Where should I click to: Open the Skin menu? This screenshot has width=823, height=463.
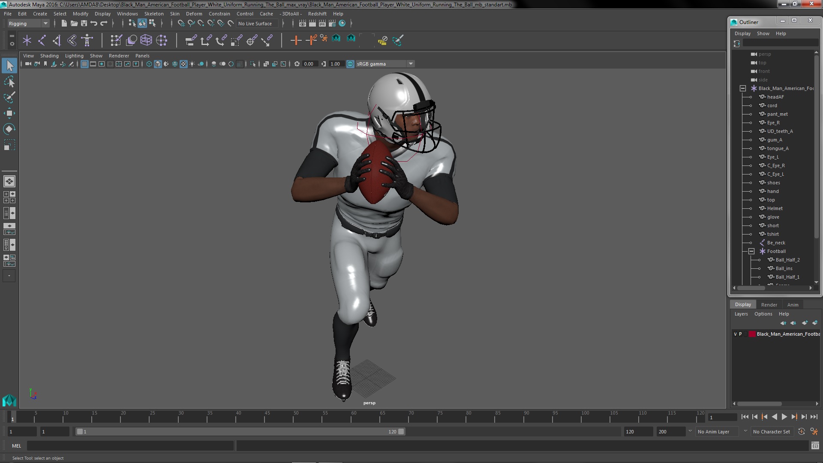click(174, 14)
